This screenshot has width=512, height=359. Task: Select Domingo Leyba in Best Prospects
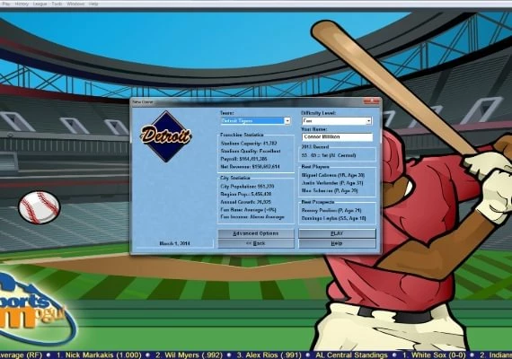[333, 218]
